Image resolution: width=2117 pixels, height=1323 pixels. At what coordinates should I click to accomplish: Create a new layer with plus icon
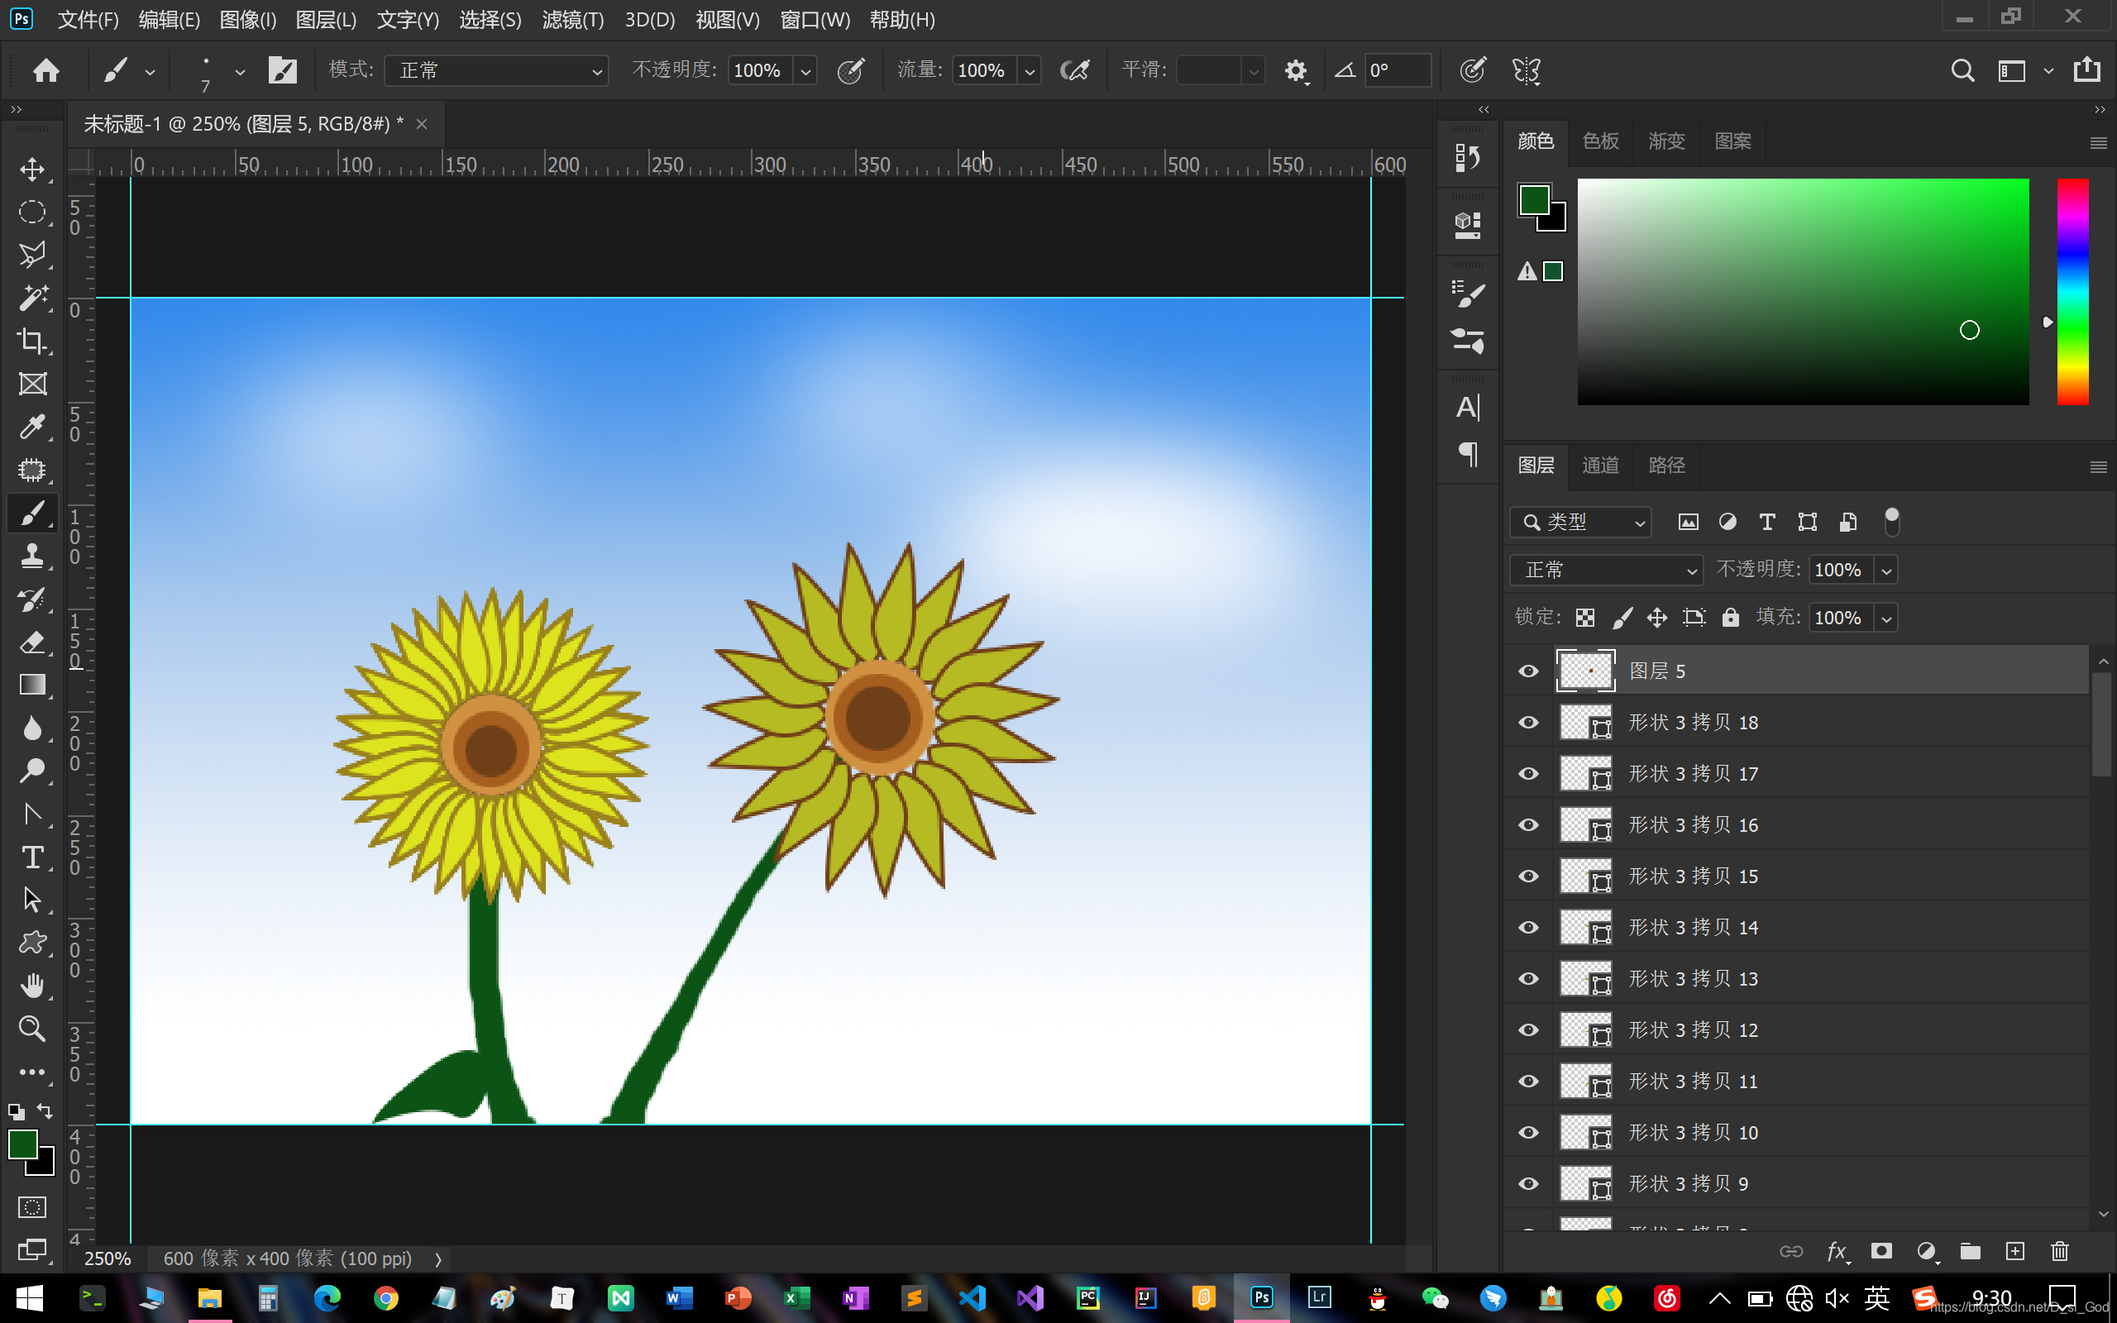click(2014, 1251)
